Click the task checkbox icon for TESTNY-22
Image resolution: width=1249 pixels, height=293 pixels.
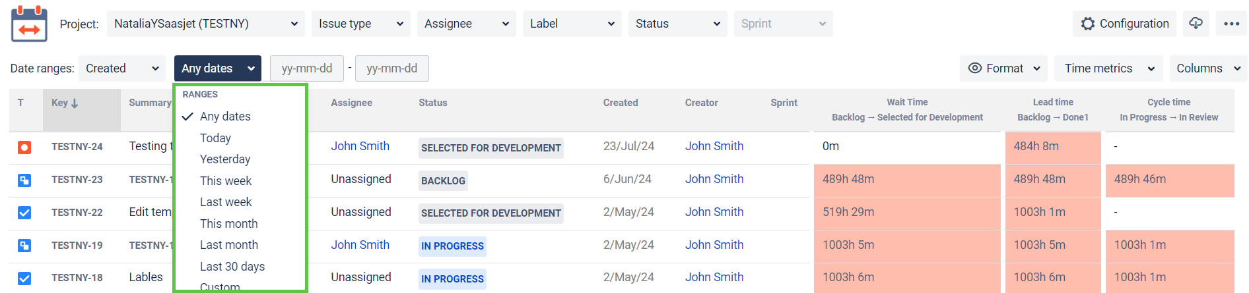tap(24, 213)
